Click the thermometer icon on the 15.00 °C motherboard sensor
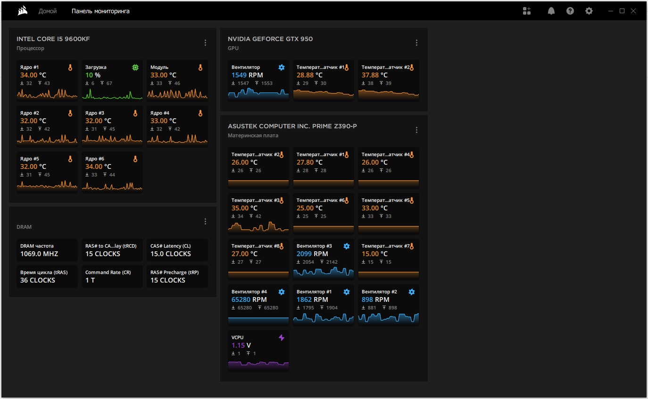This screenshot has height=399, width=648. click(x=412, y=246)
